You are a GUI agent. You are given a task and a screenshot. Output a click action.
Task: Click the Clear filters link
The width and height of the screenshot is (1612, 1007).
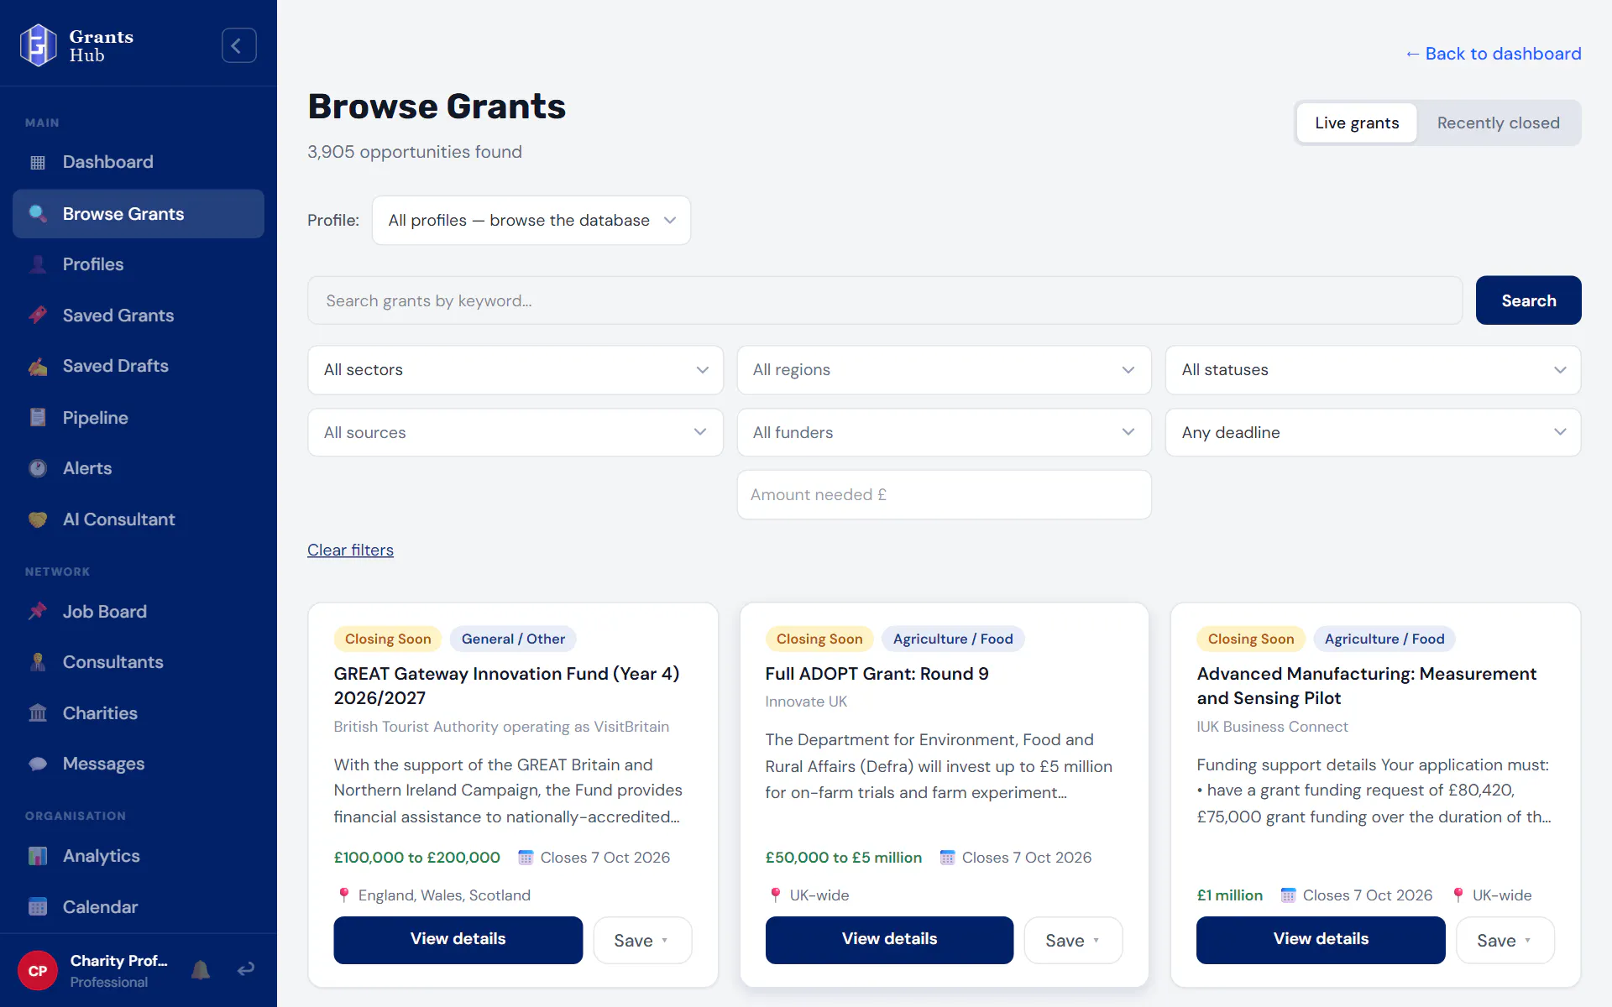[x=350, y=550]
